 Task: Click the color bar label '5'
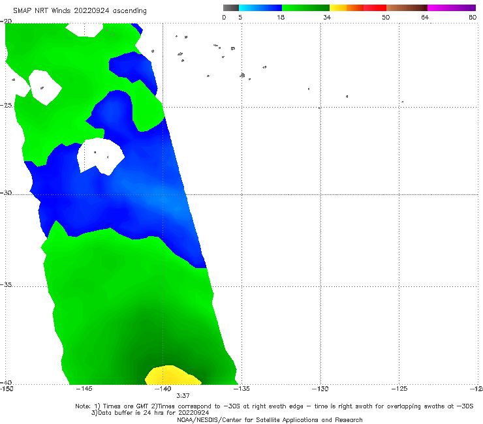[x=240, y=17]
